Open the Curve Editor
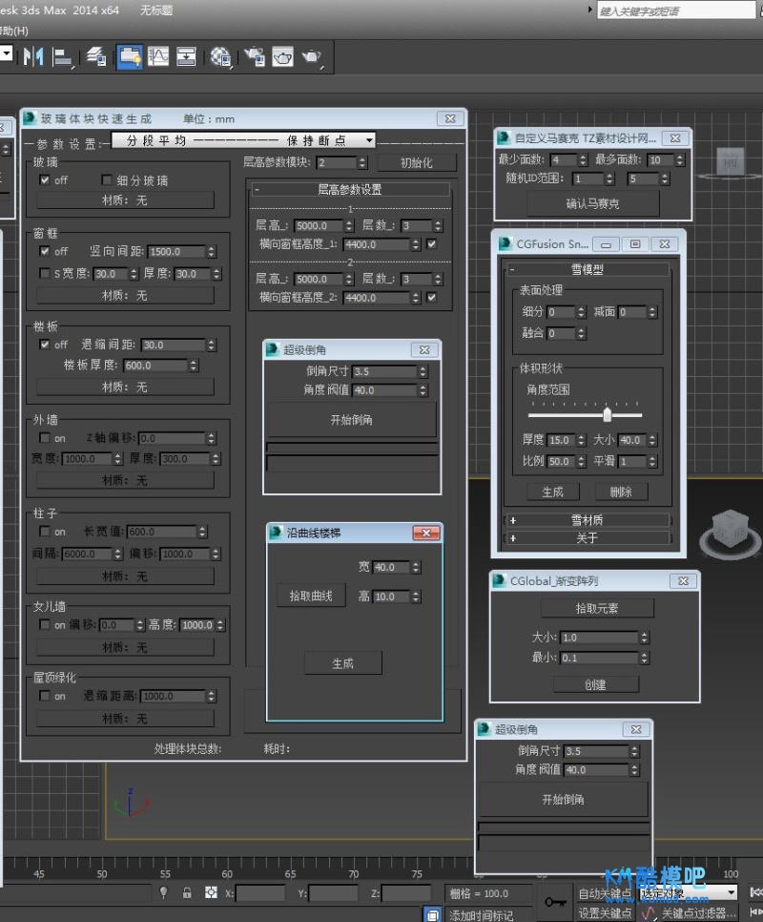This screenshot has width=763, height=922. pyautogui.click(x=158, y=56)
